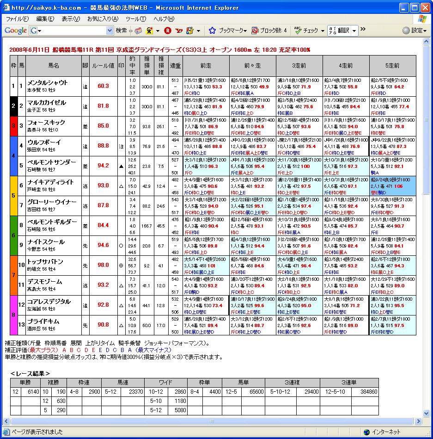
Task: Open the 編集(E) menu
Action: (45, 19)
